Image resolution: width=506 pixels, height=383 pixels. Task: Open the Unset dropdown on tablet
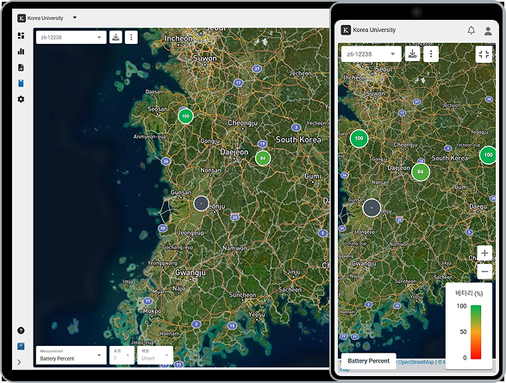pyautogui.click(x=155, y=355)
